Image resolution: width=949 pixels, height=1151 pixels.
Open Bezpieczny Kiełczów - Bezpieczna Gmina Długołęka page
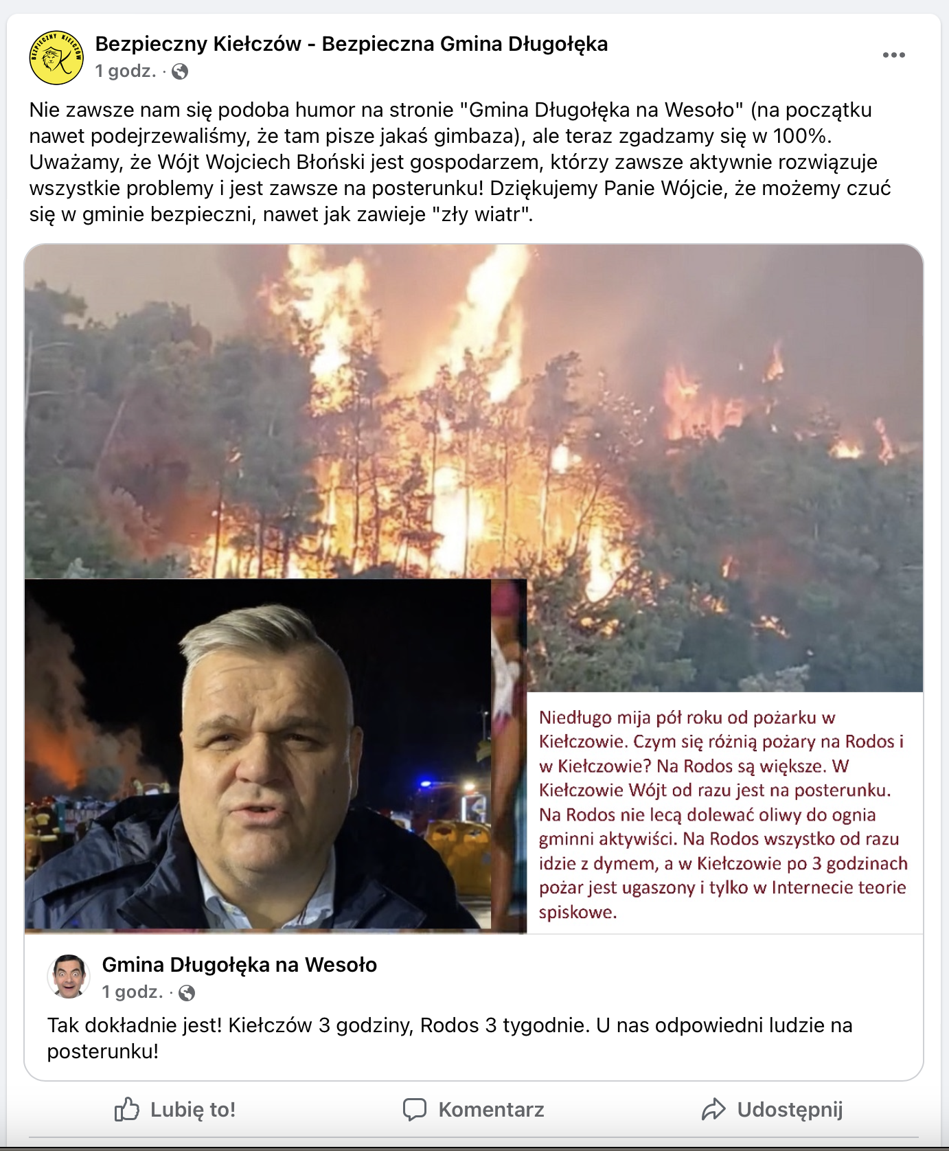tap(352, 44)
